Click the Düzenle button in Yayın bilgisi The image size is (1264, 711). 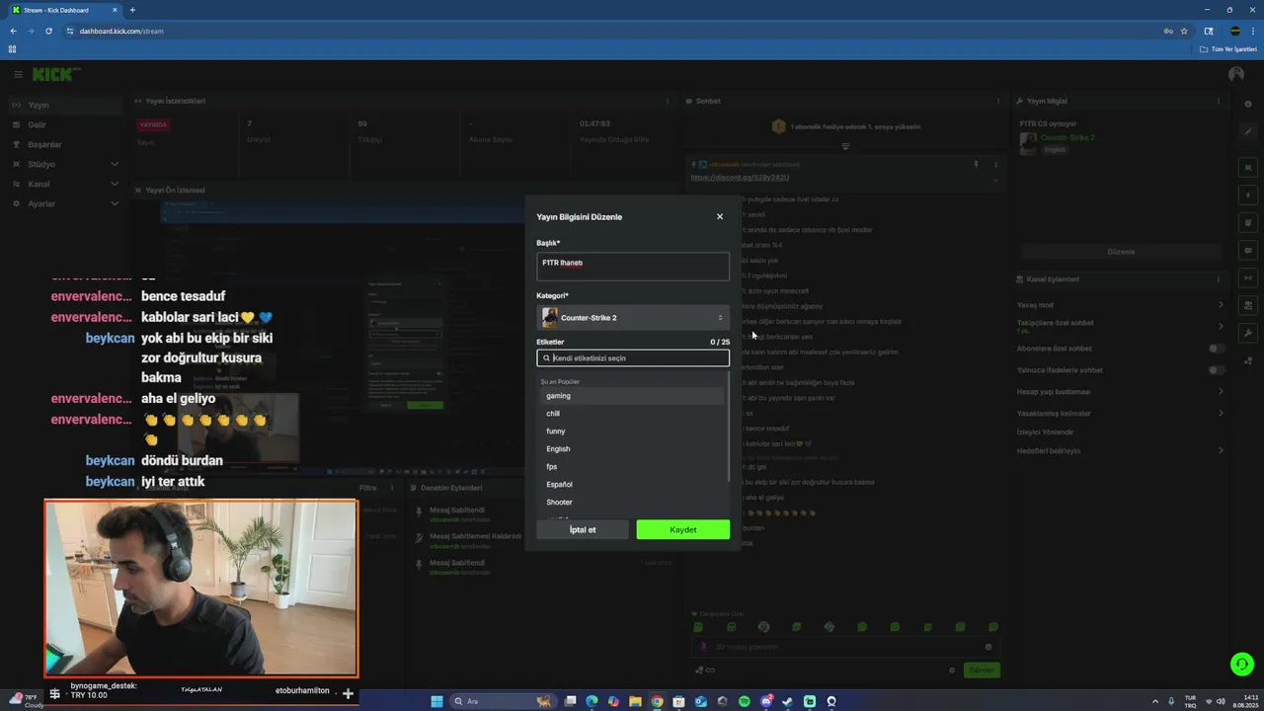coord(1121,252)
